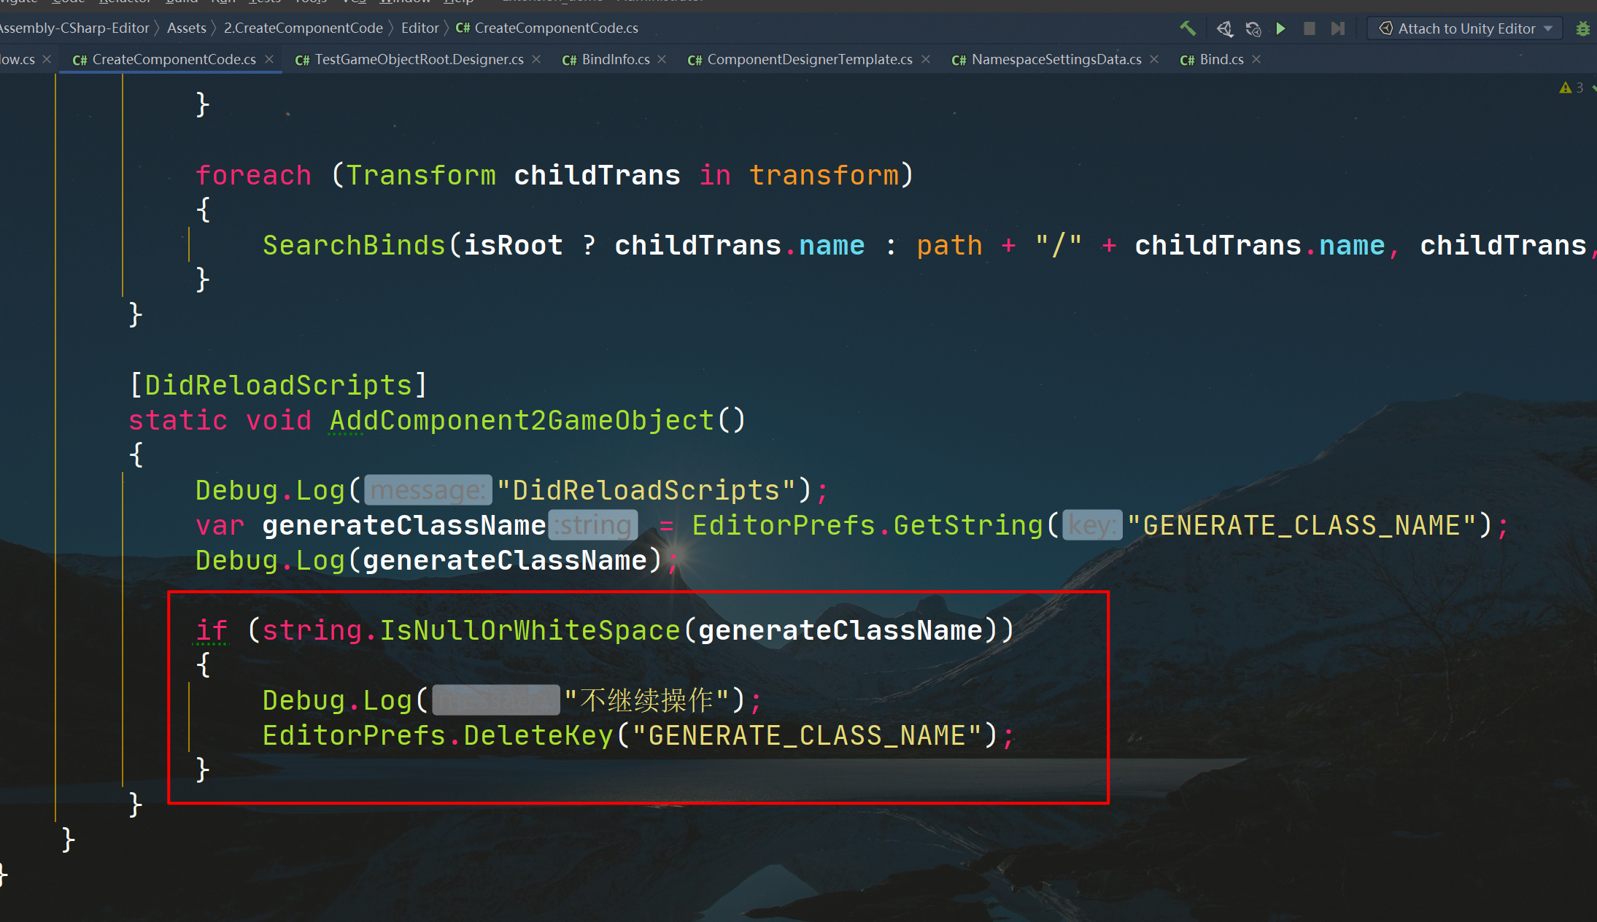This screenshot has height=922, width=1597.
Task: Click the Unity refresh assets icon
Action: (1253, 28)
